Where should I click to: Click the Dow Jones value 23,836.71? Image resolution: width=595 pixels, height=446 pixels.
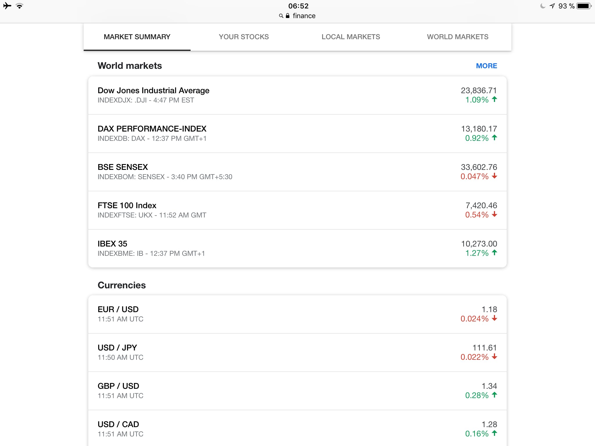click(479, 91)
